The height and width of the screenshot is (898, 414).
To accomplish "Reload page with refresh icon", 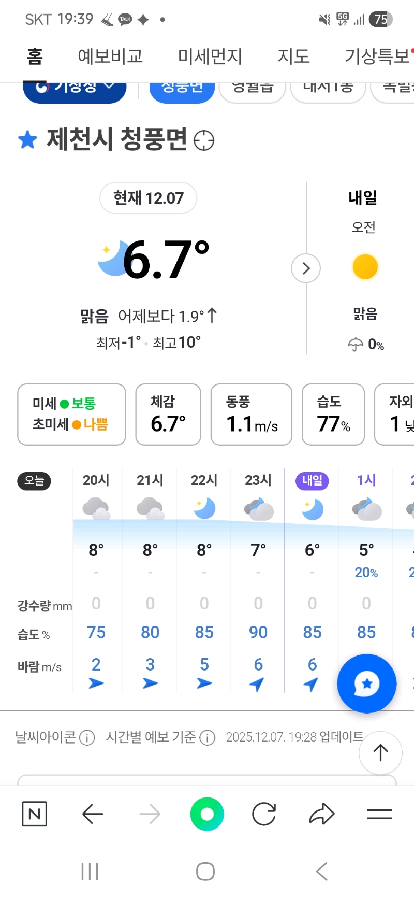I will click(264, 814).
